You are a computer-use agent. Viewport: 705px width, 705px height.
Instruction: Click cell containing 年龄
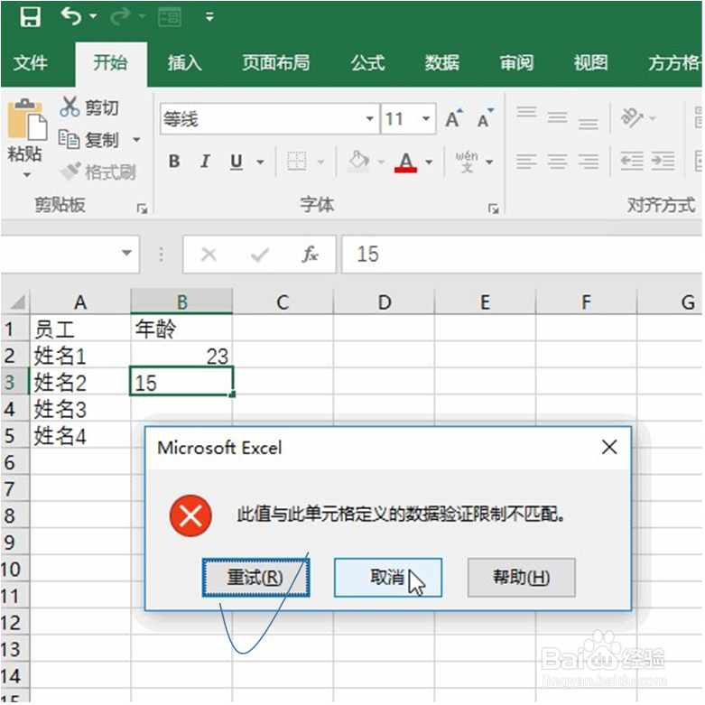[181, 329]
